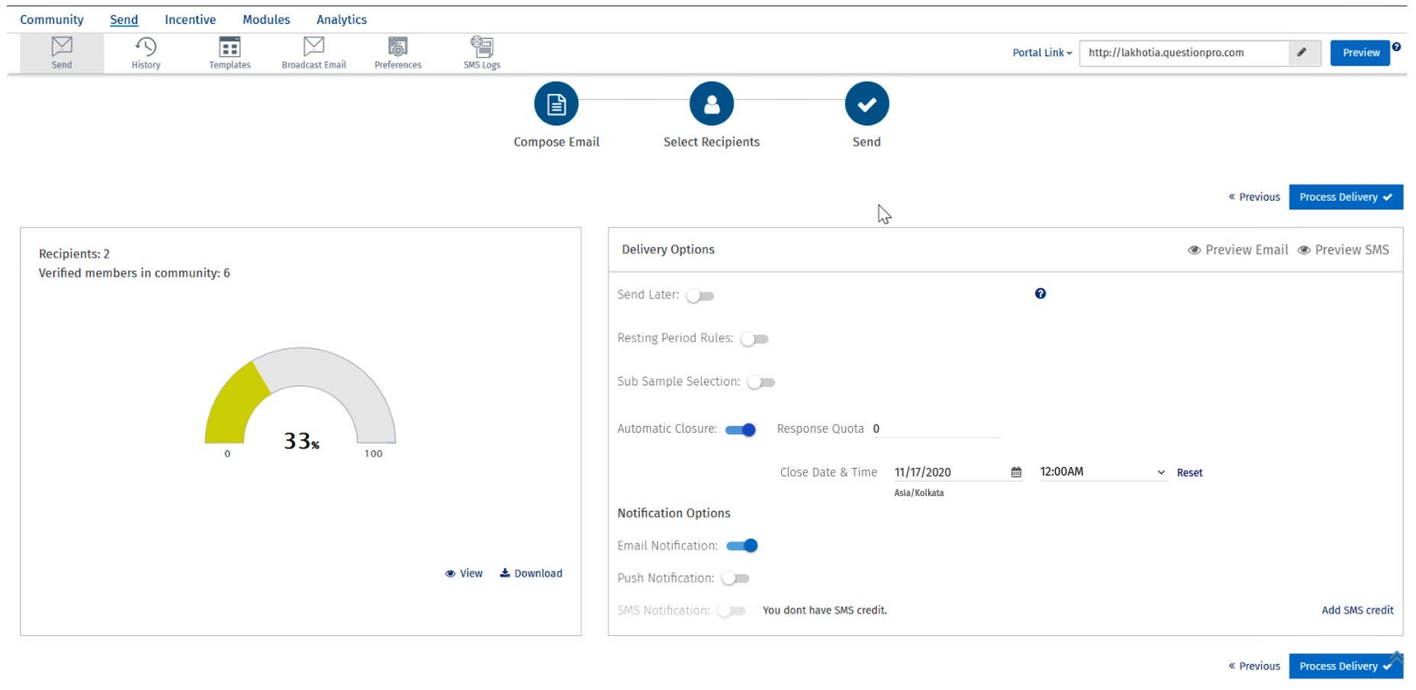This screenshot has width=1416, height=690.
Task: Open the close time dropdown showing 12:00AM
Action: (1101, 472)
